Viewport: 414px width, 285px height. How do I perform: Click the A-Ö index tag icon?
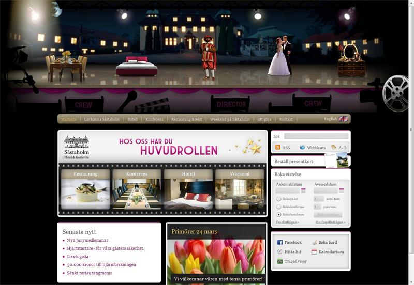coord(334,148)
